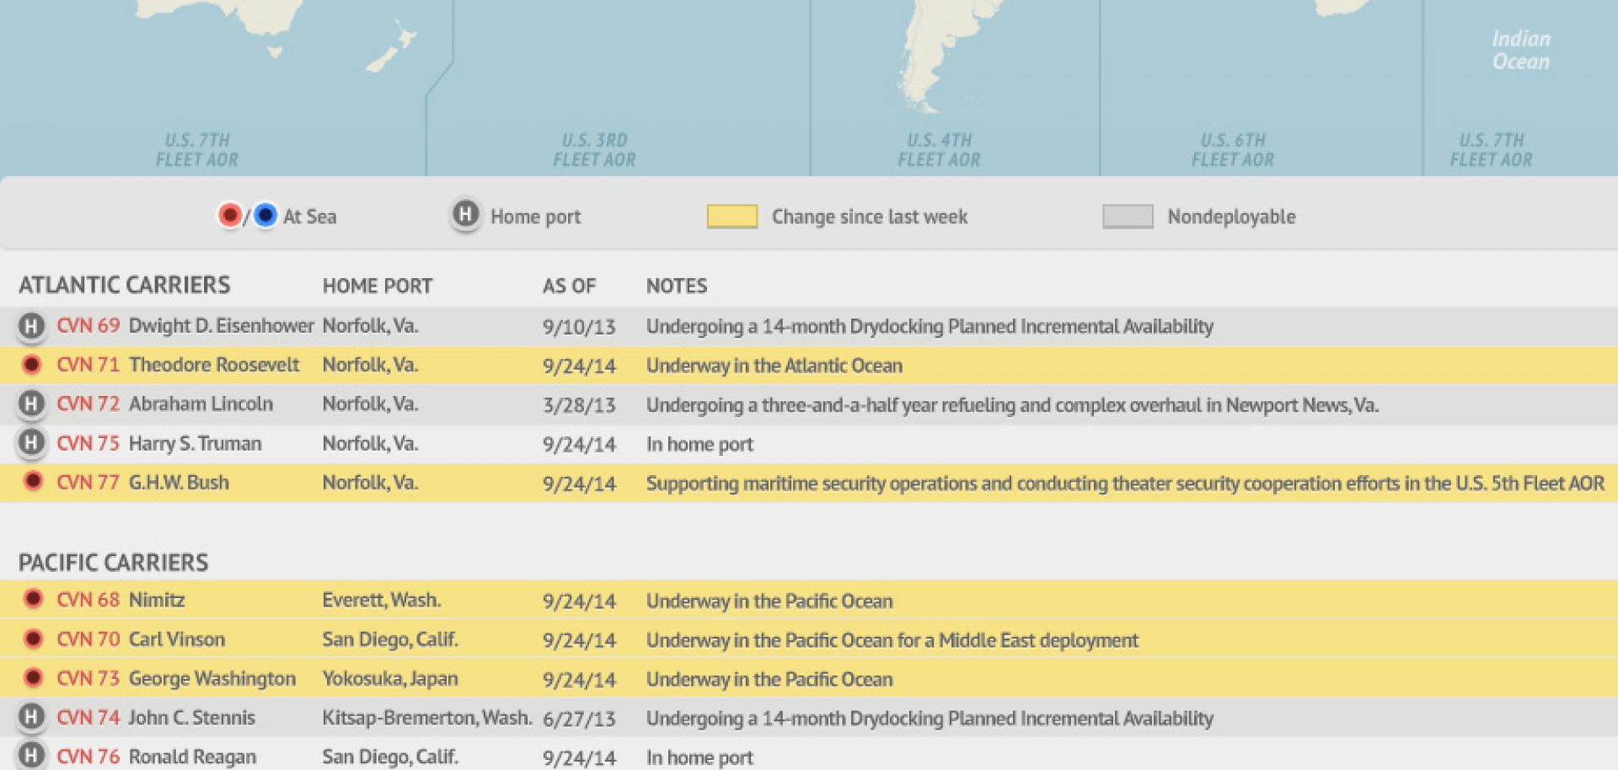Click the CVN 69 hull number

[88, 326]
